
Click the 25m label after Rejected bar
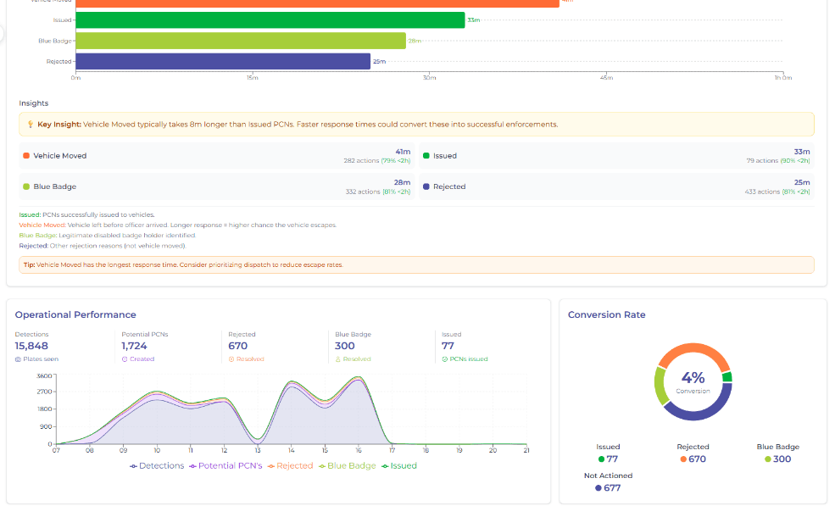pyautogui.click(x=379, y=61)
